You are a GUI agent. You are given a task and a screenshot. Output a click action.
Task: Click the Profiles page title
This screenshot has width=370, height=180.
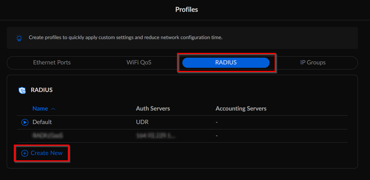[186, 9]
